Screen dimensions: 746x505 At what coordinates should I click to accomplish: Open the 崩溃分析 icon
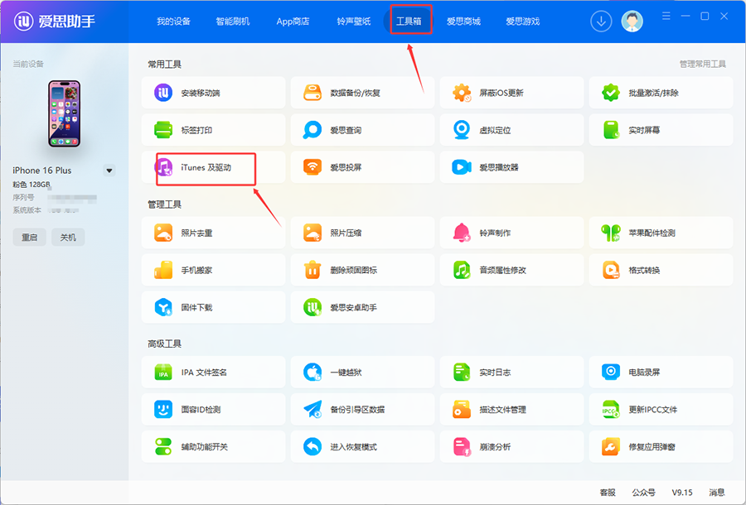click(x=462, y=446)
